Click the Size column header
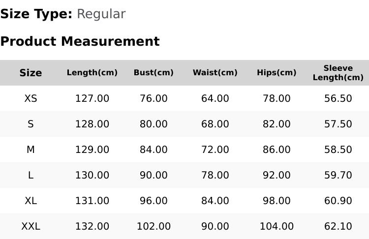The width and height of the screenshot is (369, 239). (x=31, y=73)
